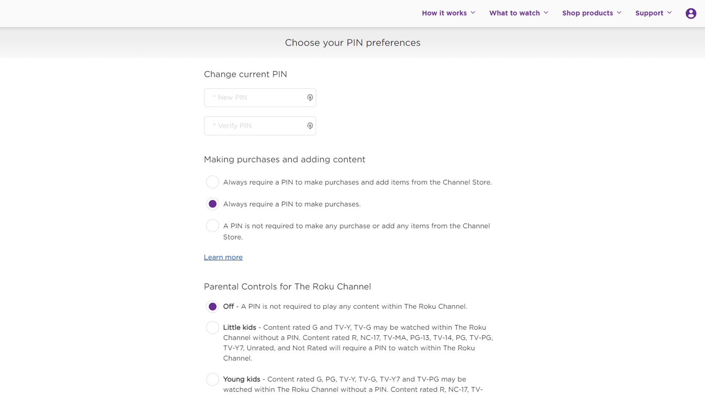The image size is (705, 397).
Task: Expand the Support chevron
Action: point(669,13)
